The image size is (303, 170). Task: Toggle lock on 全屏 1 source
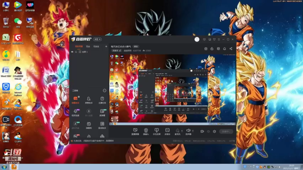click(76, 52)
